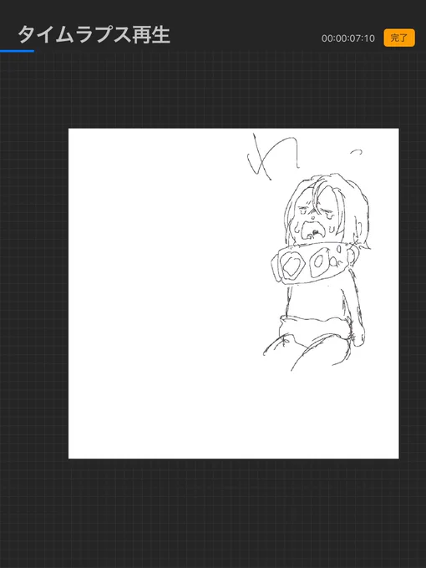Click the timelapse canvas drawing preview

pyautogui.click(x=234, y=293)
